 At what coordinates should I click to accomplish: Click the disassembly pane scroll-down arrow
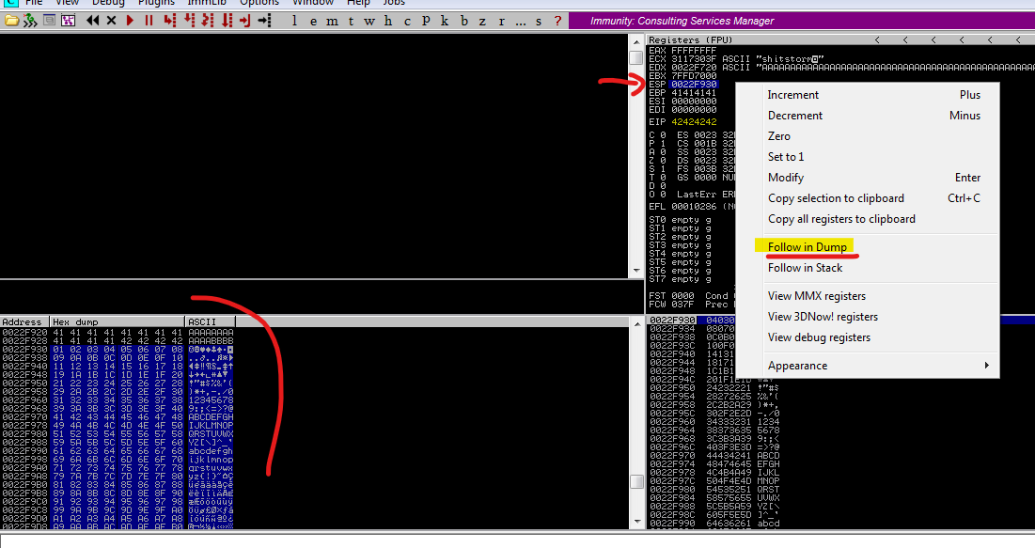point(636,270)
